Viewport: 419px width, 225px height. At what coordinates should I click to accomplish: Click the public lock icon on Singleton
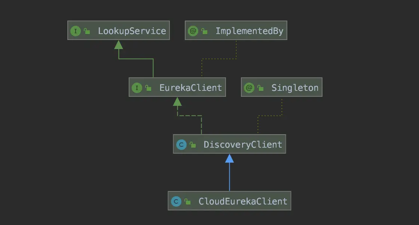260,88
